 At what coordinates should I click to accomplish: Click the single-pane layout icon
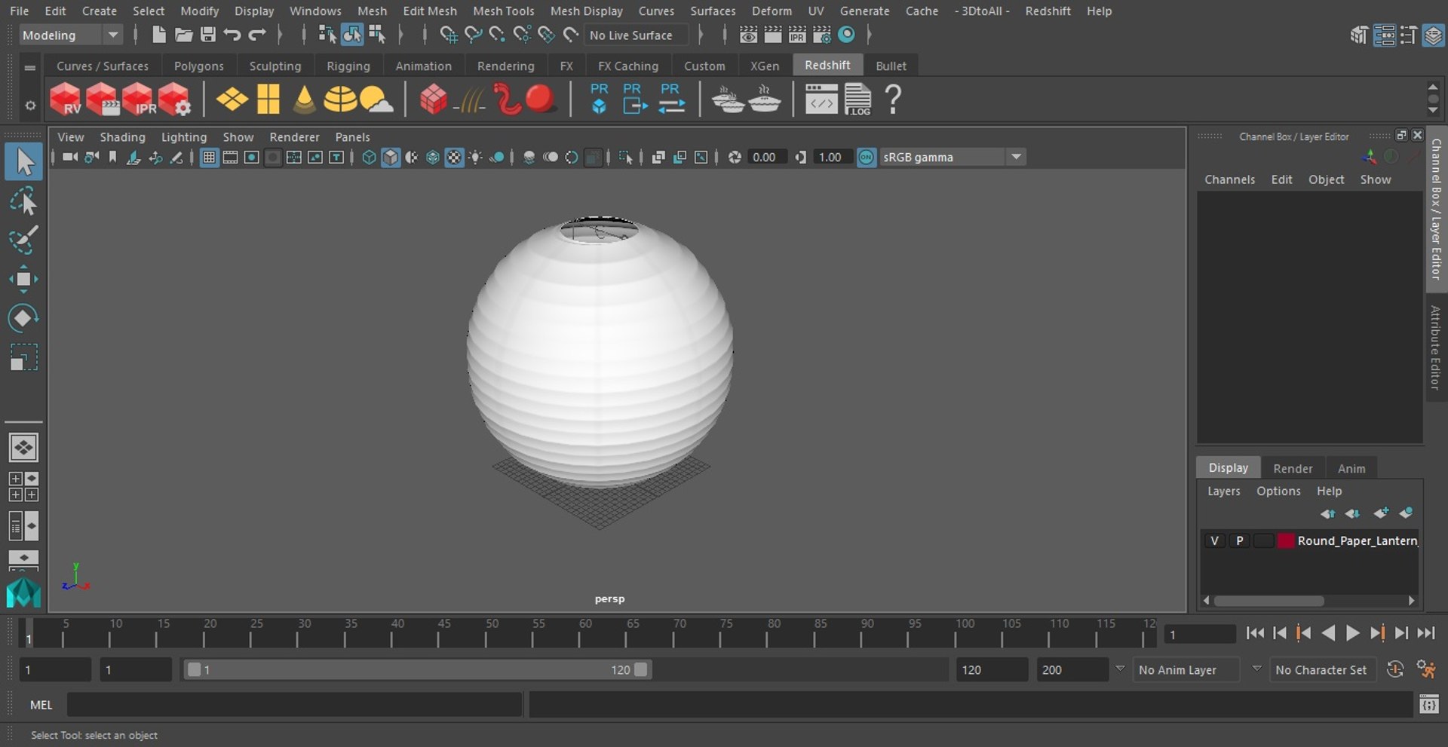23,448
